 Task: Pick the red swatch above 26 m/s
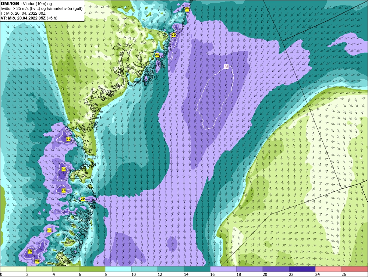355,269
